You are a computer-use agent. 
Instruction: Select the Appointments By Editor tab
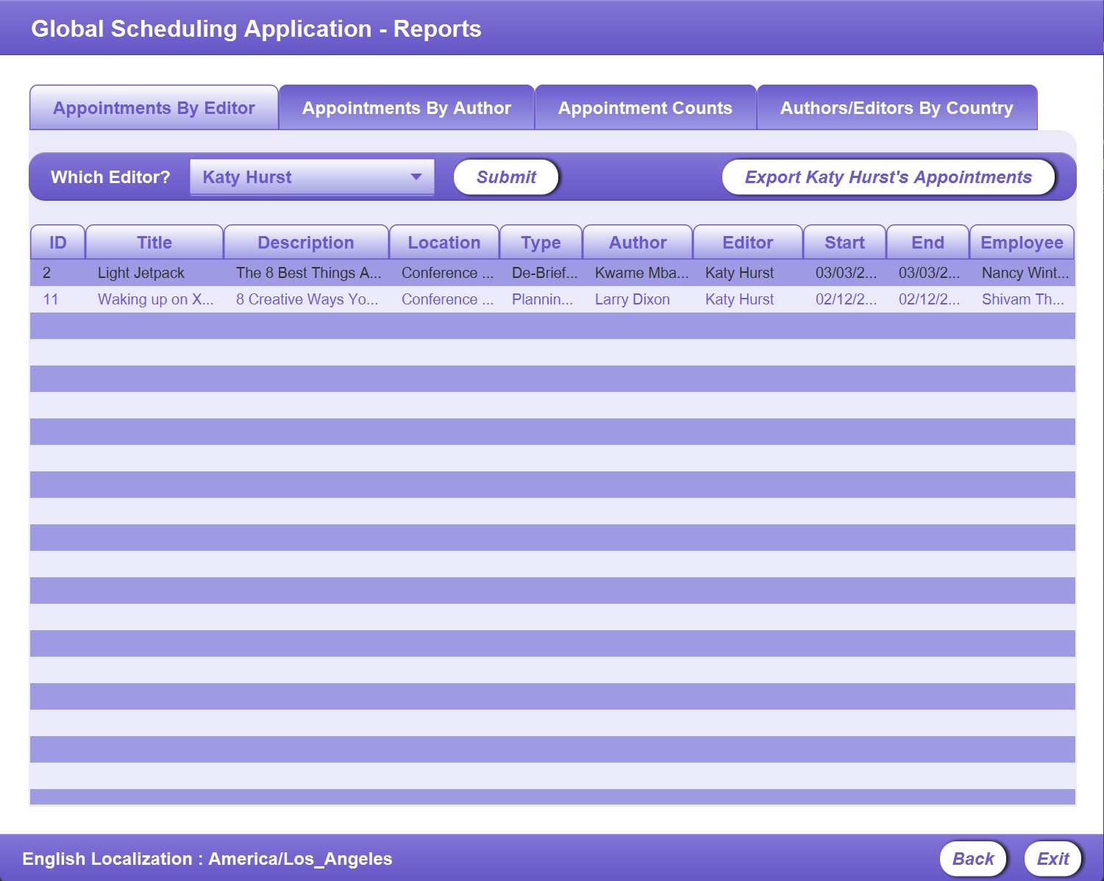tap(153, 107)
